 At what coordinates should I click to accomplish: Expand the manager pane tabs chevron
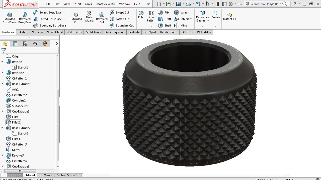point(57,43)
